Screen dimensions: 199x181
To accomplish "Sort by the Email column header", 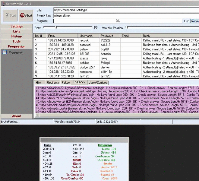I will tap(131, 36).
